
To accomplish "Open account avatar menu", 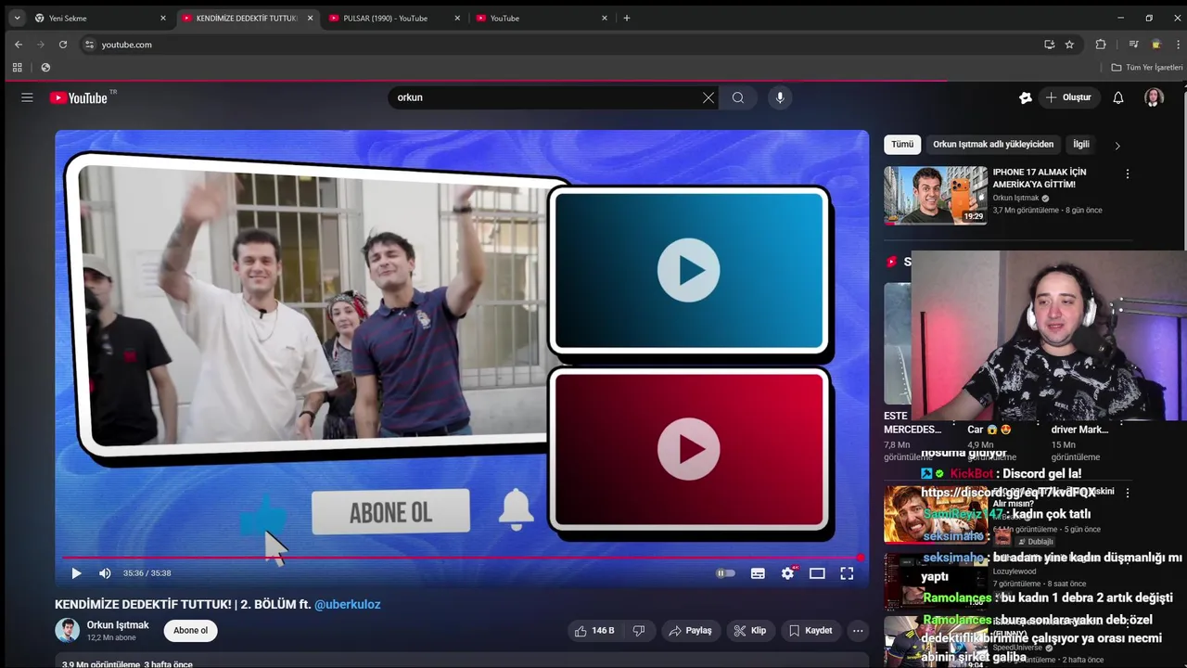I will pos(1154,97).
